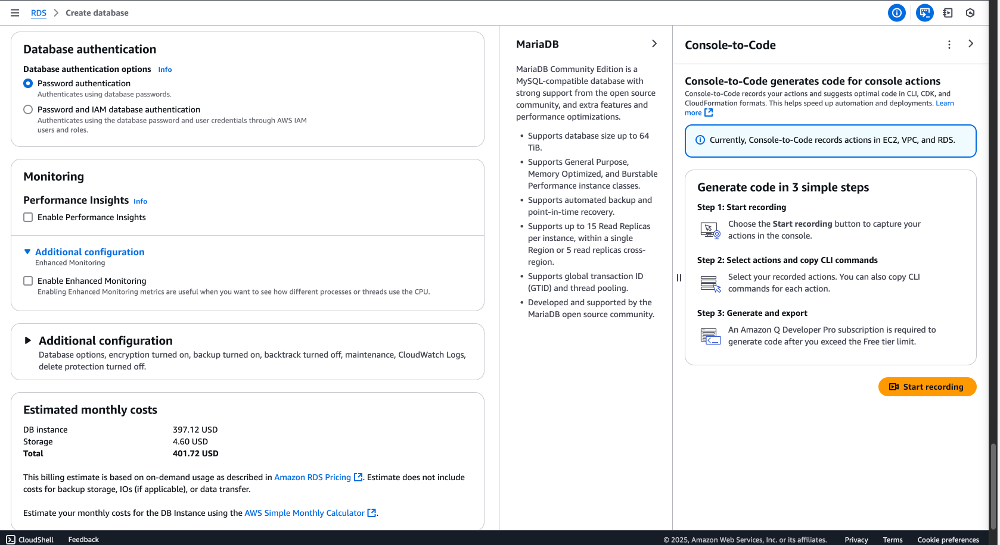The image size is (1000, 545).
Task: Click the MariaDB panel heading
Action: tap(538, 44)
